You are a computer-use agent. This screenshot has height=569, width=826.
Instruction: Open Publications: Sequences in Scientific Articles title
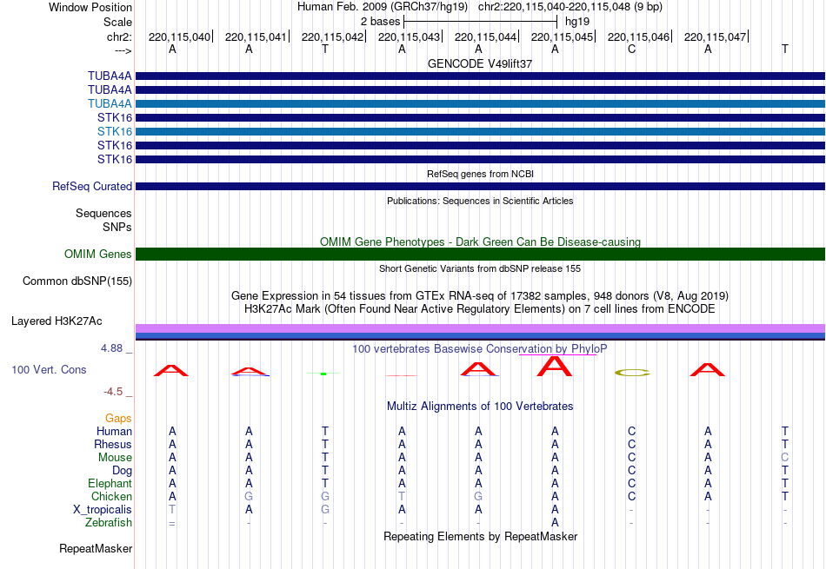480,201
